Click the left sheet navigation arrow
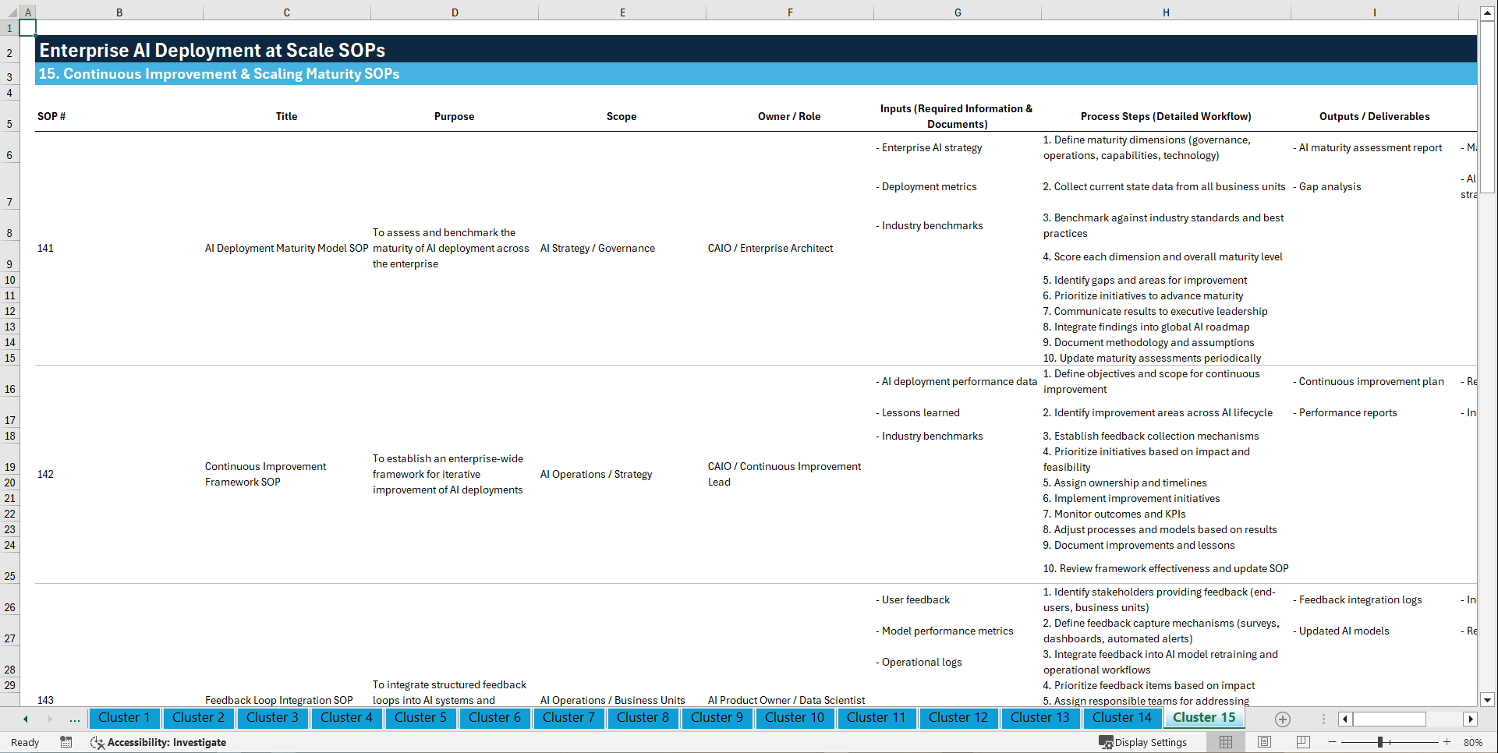The height and width of the screenshot is (753, 1498). (26, 719)
